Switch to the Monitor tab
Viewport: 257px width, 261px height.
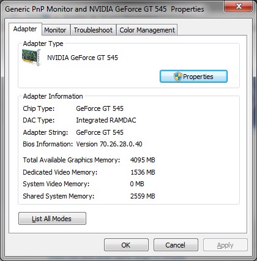(55, 30)
